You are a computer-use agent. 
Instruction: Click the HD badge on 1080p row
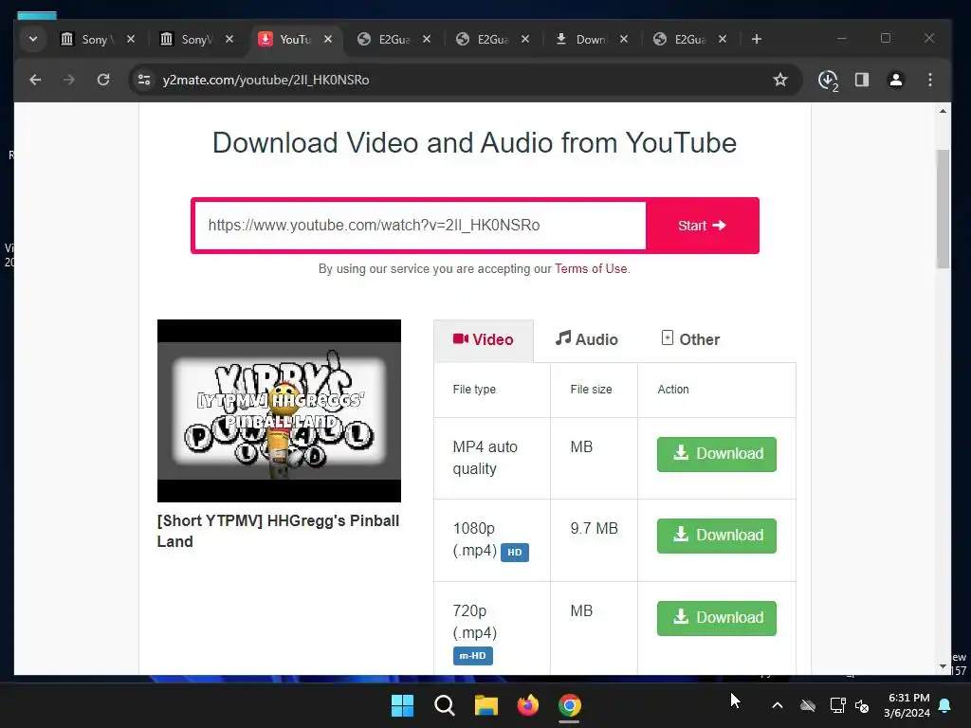515,553
